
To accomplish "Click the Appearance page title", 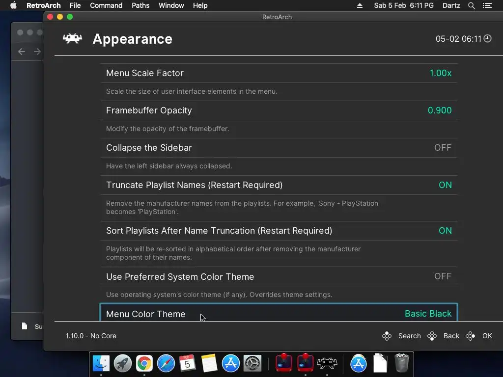I will tap(132, 39).
